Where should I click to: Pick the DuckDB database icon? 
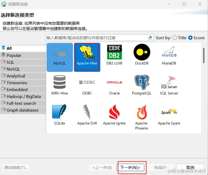point(142,55)
